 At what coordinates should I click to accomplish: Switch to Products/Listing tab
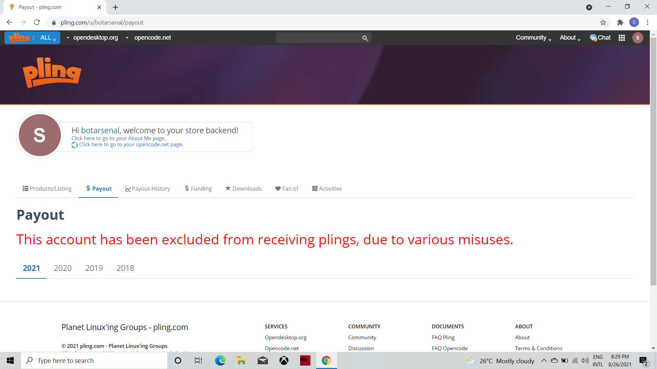(47, 189)
